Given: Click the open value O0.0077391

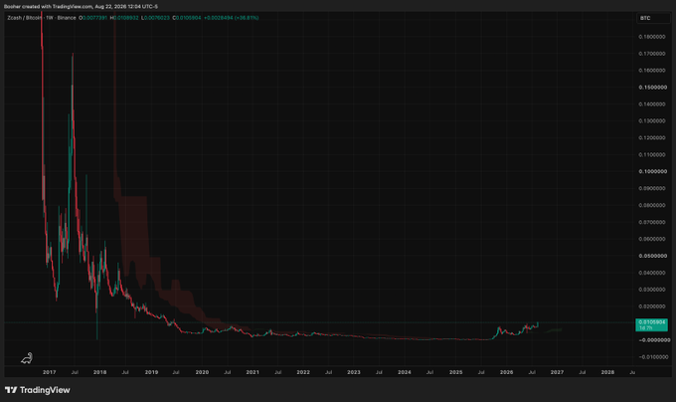Looking at the screenshot, I should click(92, 18).
